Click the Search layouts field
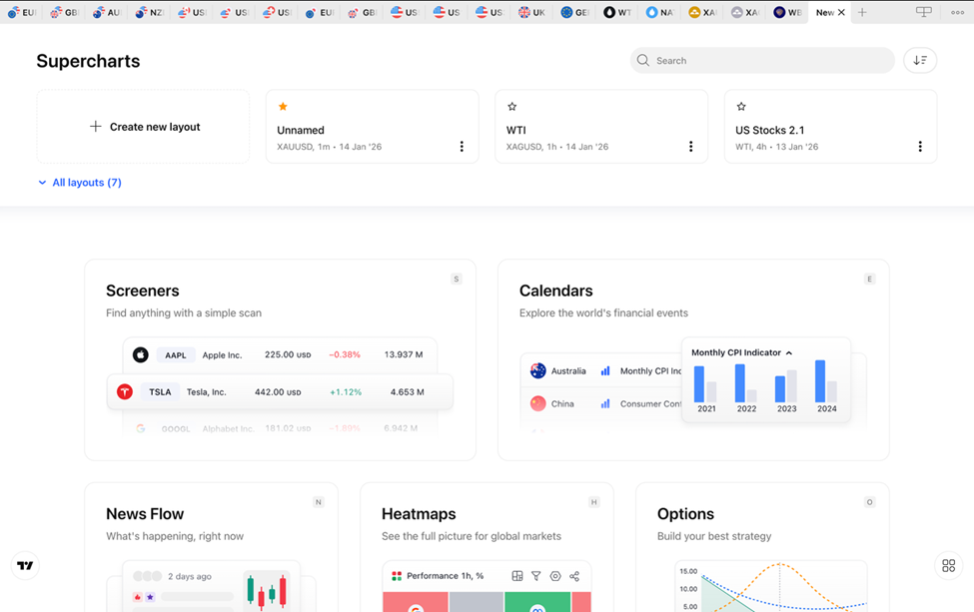Image resolution: width=974 pixels, height=612 pixels. point(762,60)
